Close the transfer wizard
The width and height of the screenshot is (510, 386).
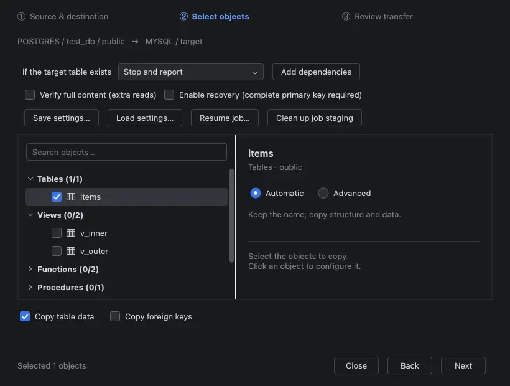tap(356, 365)
